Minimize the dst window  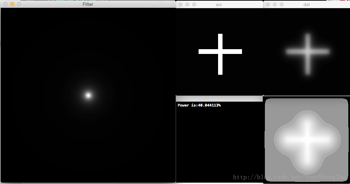275,4
